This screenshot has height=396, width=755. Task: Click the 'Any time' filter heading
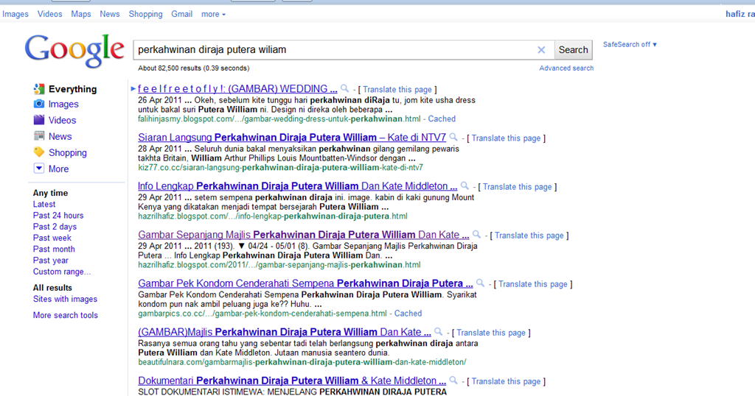click(x=50, y=193)
